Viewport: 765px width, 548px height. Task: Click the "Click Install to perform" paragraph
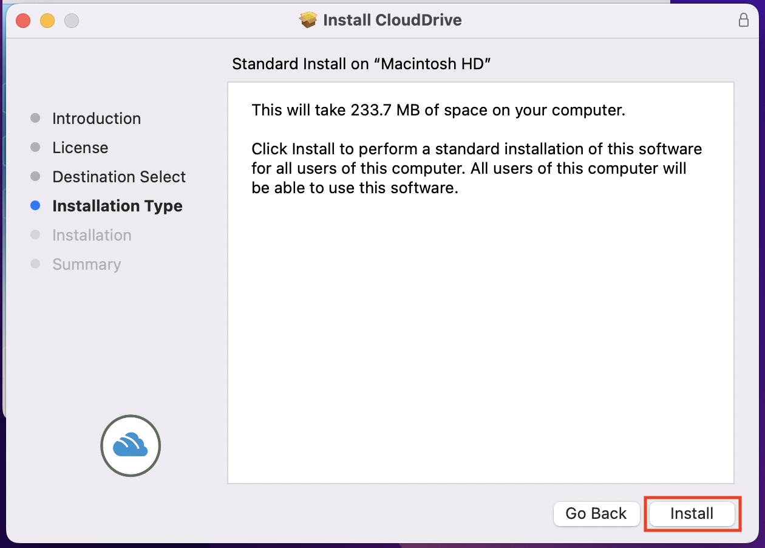[477, 168]
